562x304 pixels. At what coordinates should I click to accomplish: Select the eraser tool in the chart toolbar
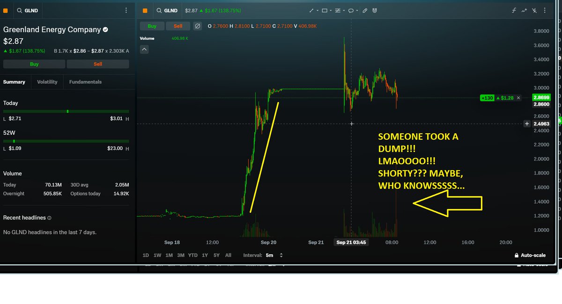click(365, 10)
